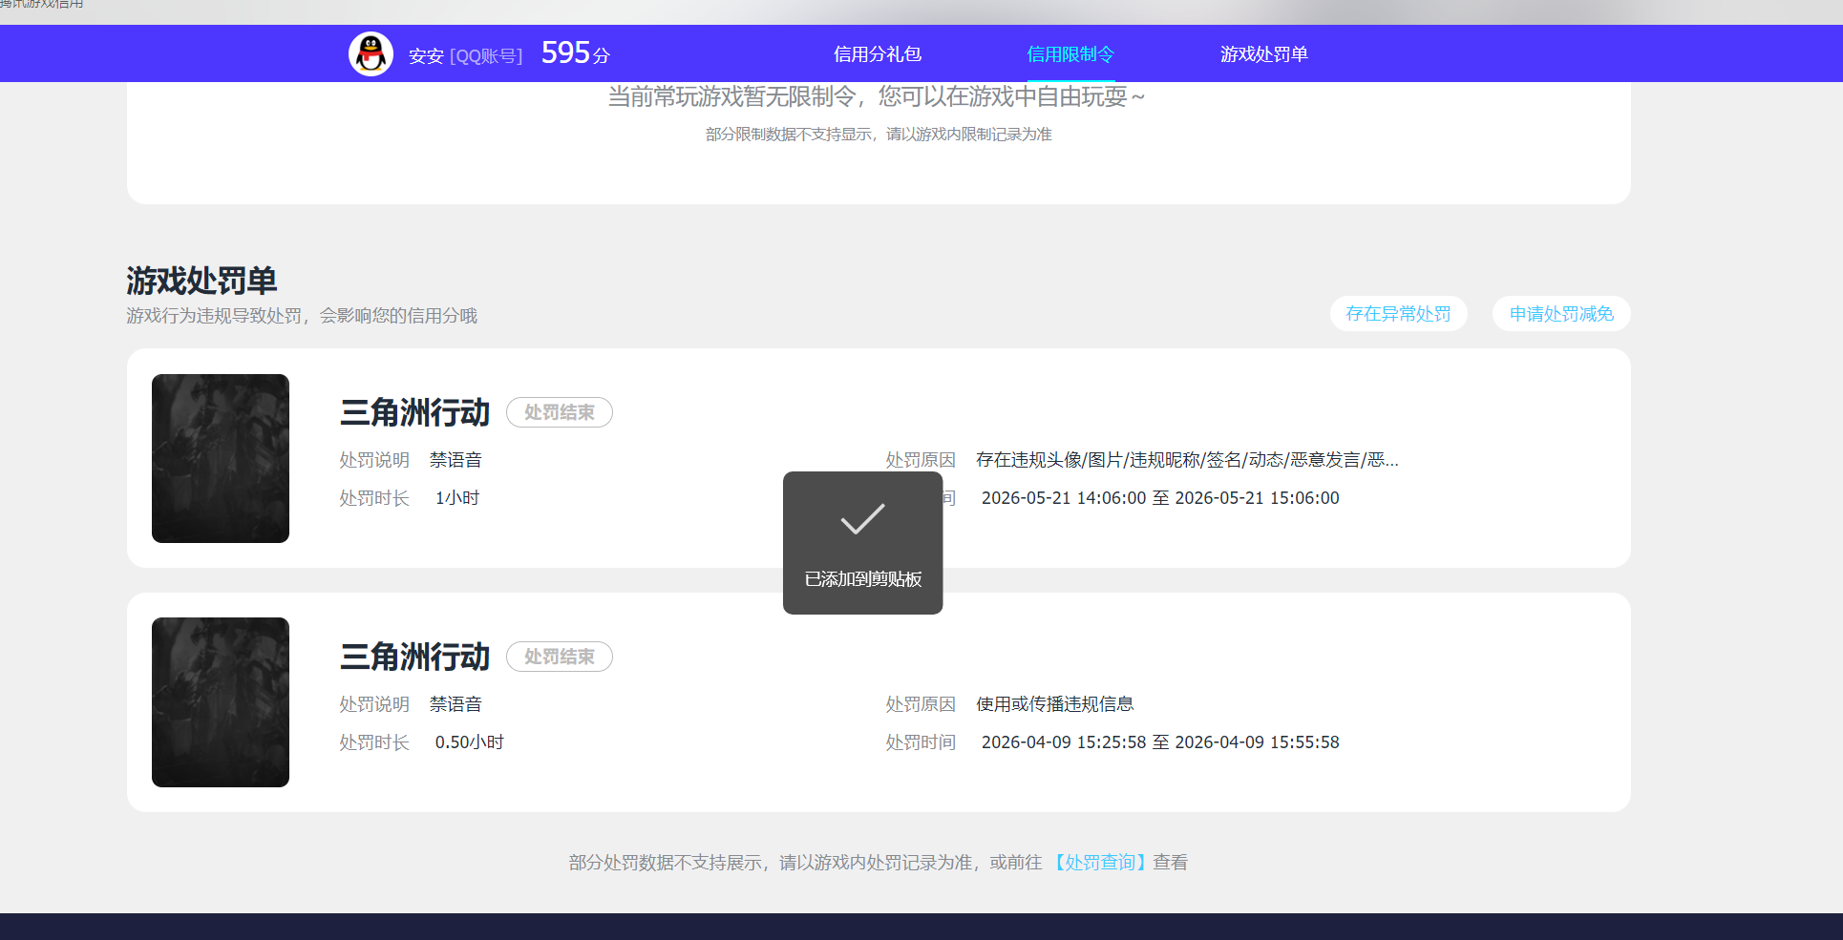Click the 安安 [QQ账号] username

tap(465, 56)
